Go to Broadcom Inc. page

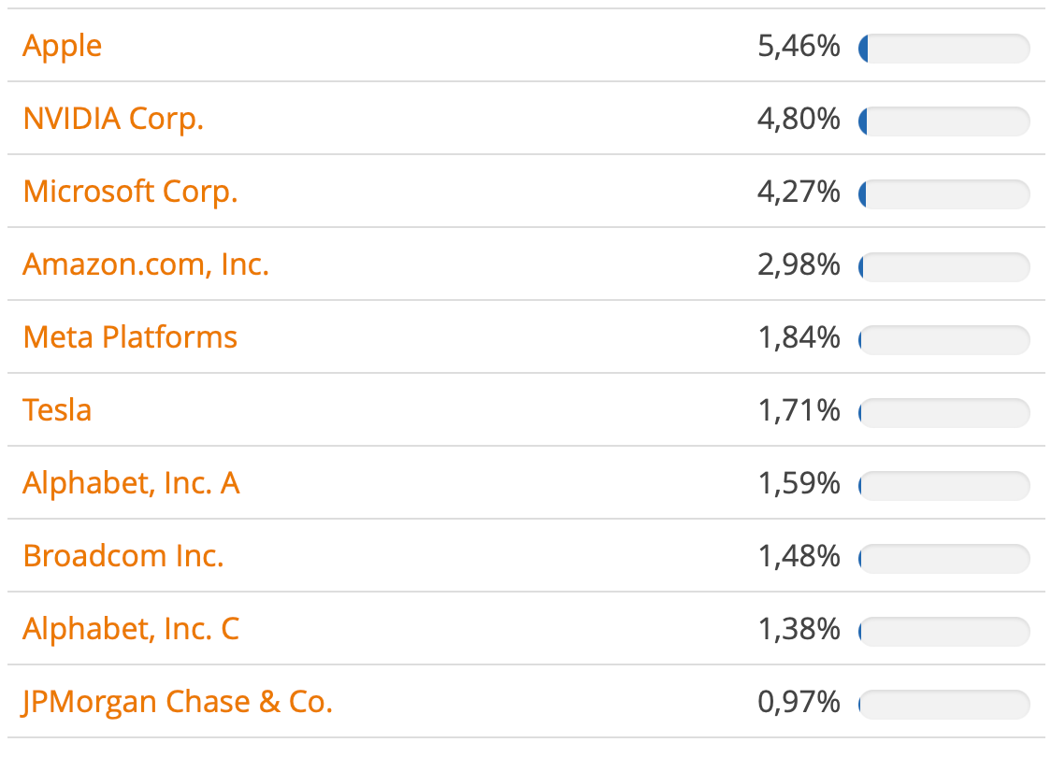(123, 556)
